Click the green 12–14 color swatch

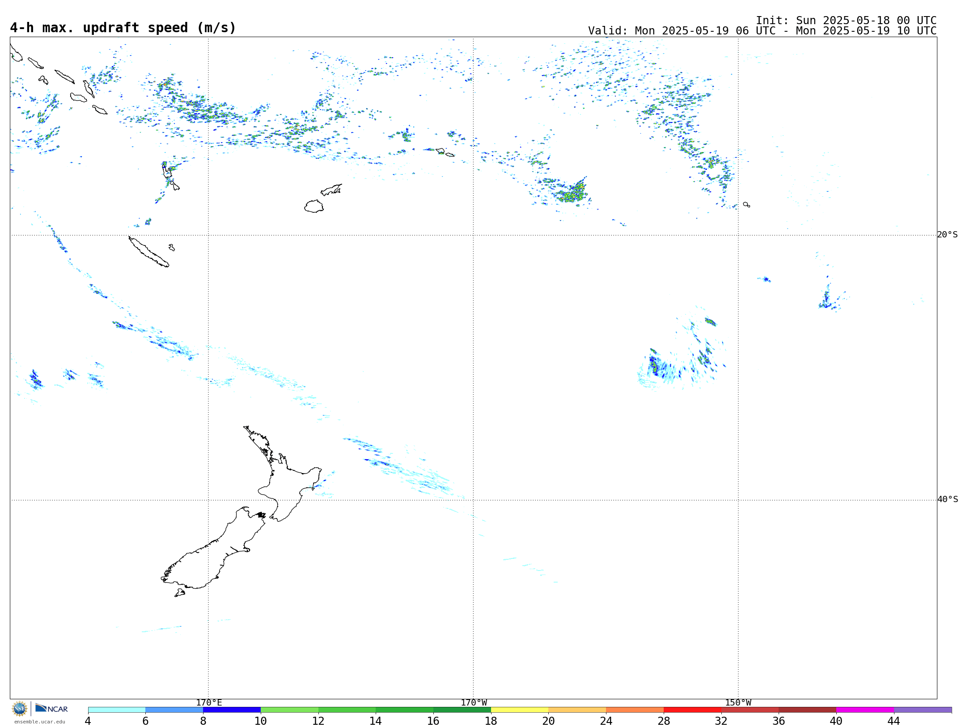[x=347, y=710]
